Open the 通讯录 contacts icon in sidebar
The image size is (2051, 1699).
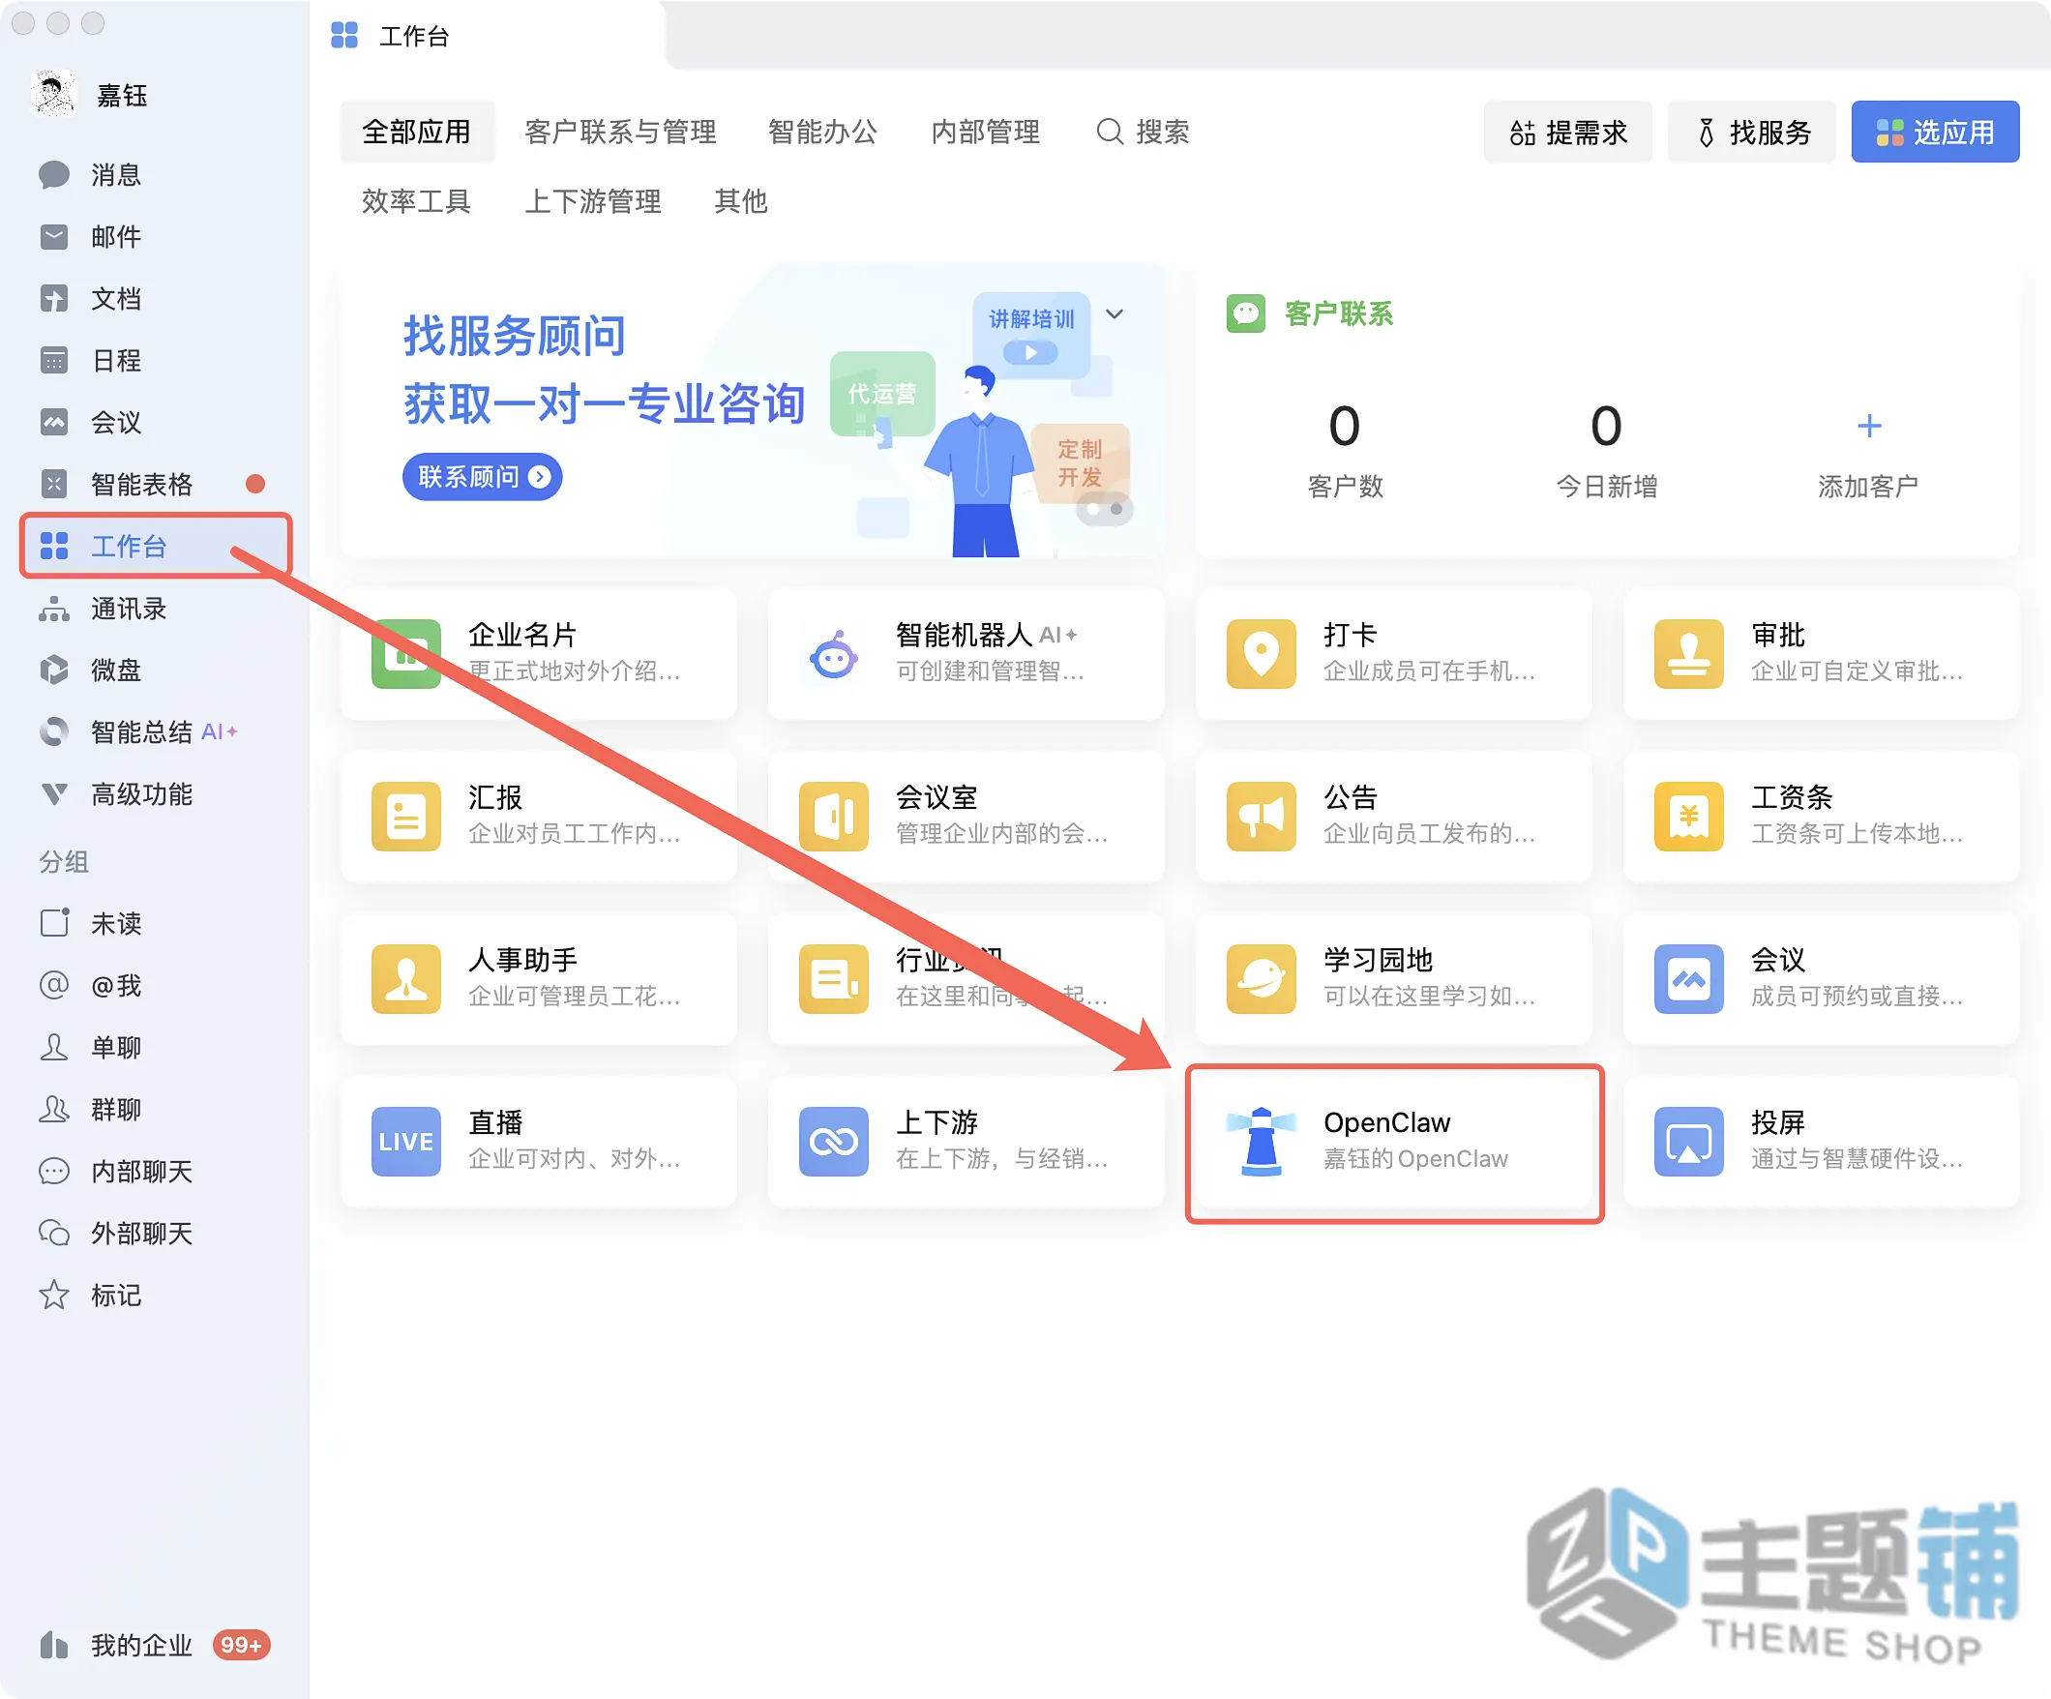[x=54, y=608]
